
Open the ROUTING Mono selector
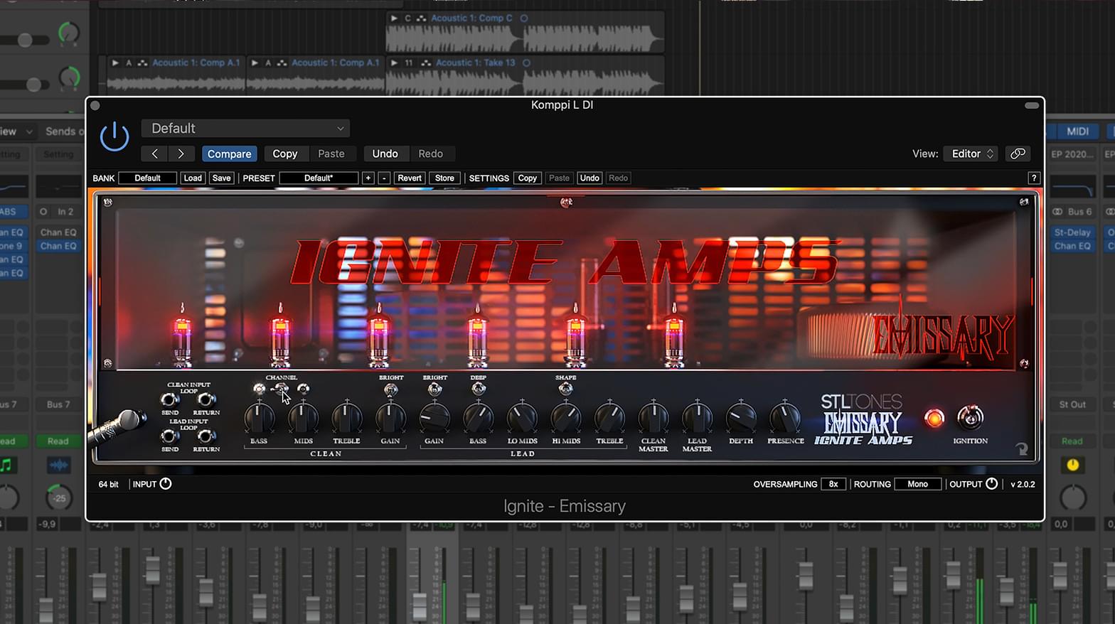918,484
